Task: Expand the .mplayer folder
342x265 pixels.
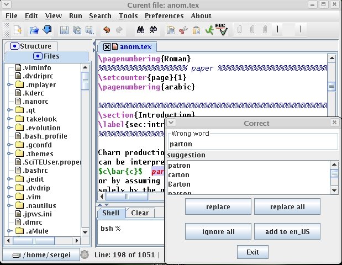Action: [9, 84]
